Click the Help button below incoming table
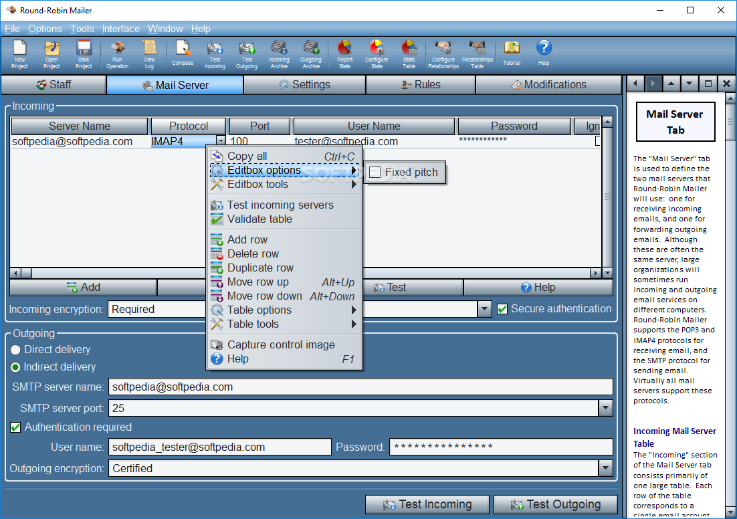The width and height of the screenshot is (737, 519). click(x=538, y=287)
